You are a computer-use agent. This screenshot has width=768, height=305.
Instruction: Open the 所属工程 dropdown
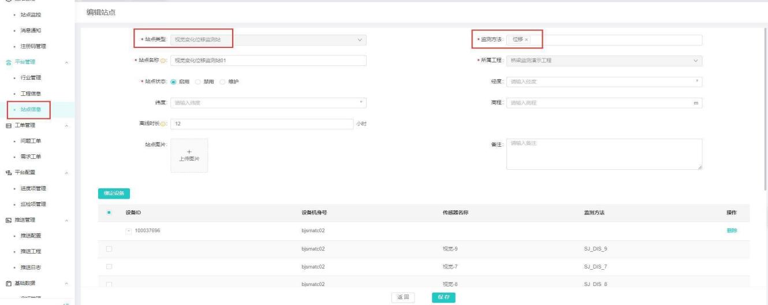tap(604, 61)
